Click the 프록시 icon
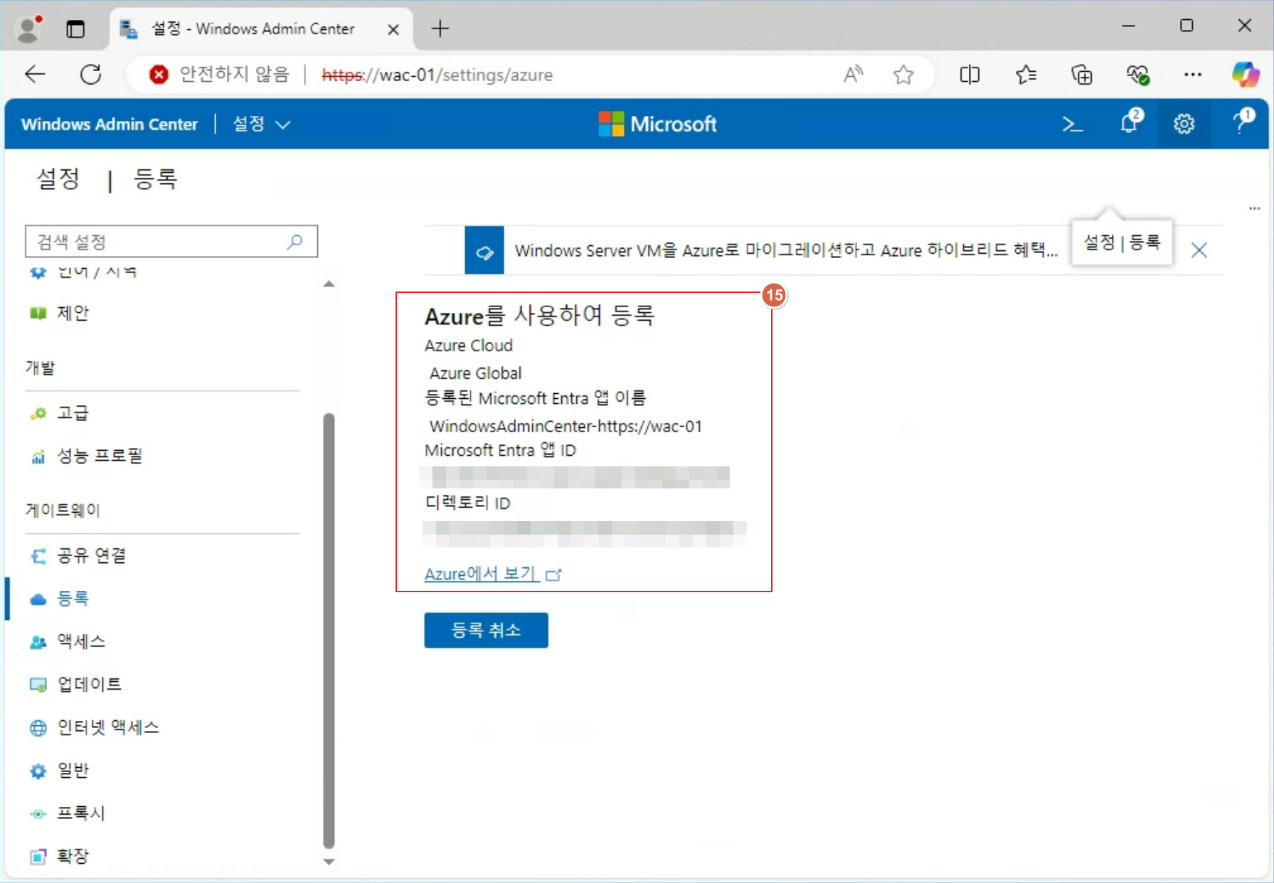The width and height of the screenshot is (1274, 883). click(38, 813)
